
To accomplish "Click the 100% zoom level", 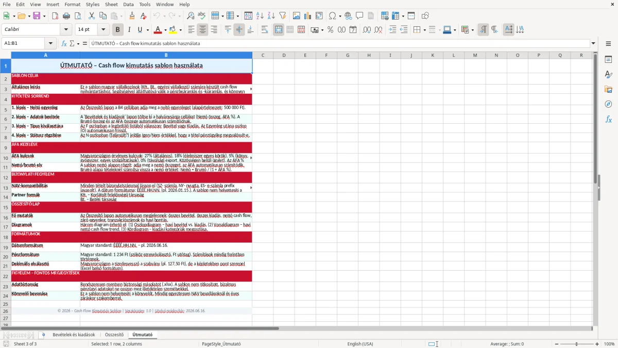I will [x=609, y=344].
